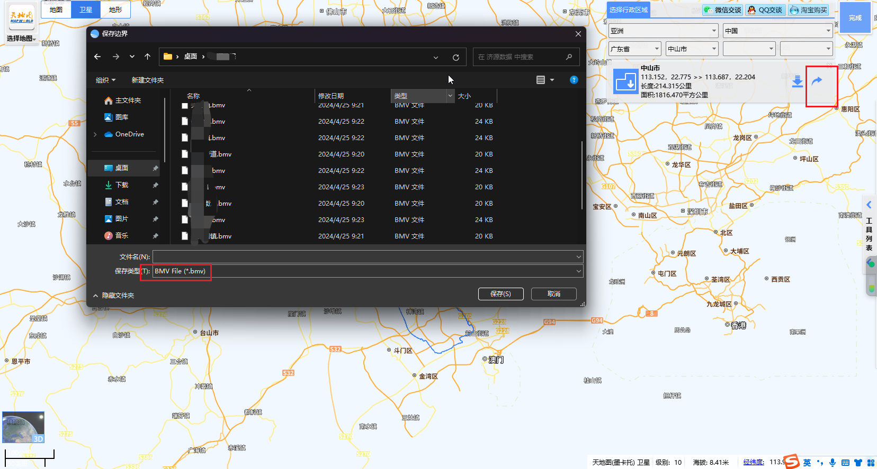Open the empty district dropdown after 中山市
This screenshot has height=469, width=877.
point(749,49)
